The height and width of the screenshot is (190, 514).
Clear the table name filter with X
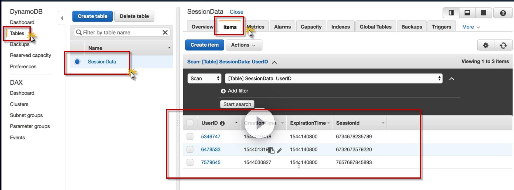coord(165,32)
